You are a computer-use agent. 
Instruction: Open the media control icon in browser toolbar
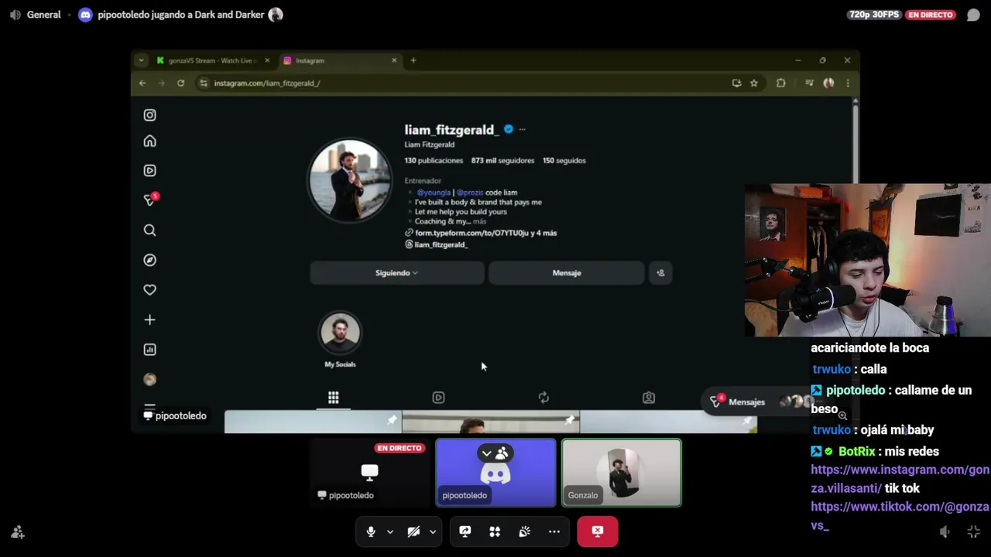tap(809, 83)
